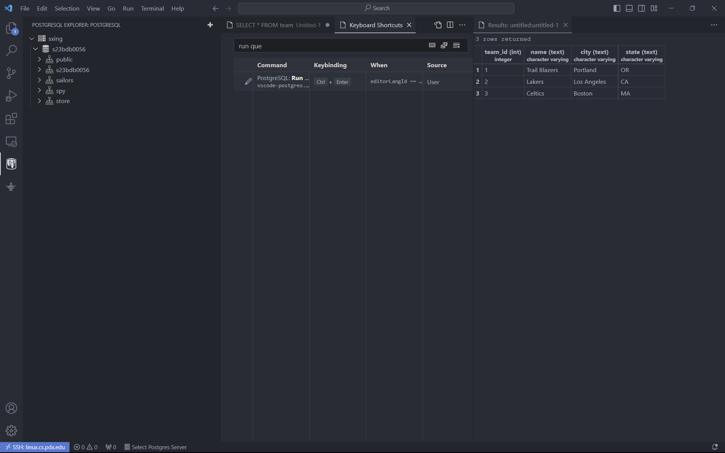The width and height of the screenshot is (725, 453).
Task: Edit the PostgreSQL Run Query keybinding pencil
Action: [x=248, y=82]
